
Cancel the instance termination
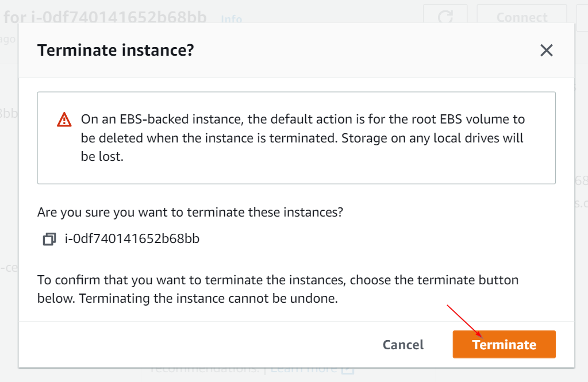click(x=403, y=345)
